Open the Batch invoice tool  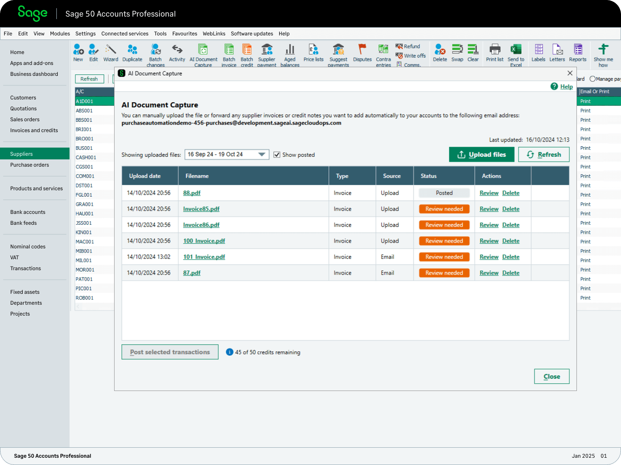(x=229, y=50)
